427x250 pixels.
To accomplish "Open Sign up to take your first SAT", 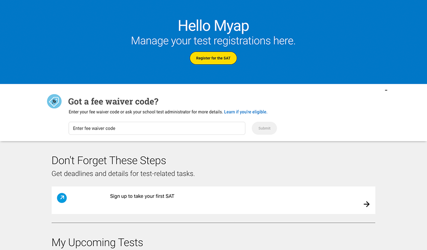I will 142,196.
